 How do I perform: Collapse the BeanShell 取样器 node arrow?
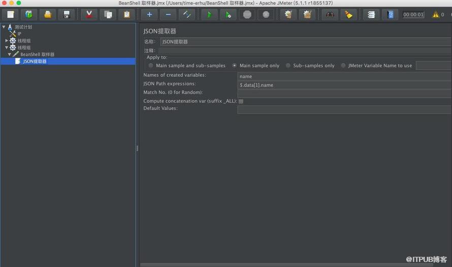10,54
